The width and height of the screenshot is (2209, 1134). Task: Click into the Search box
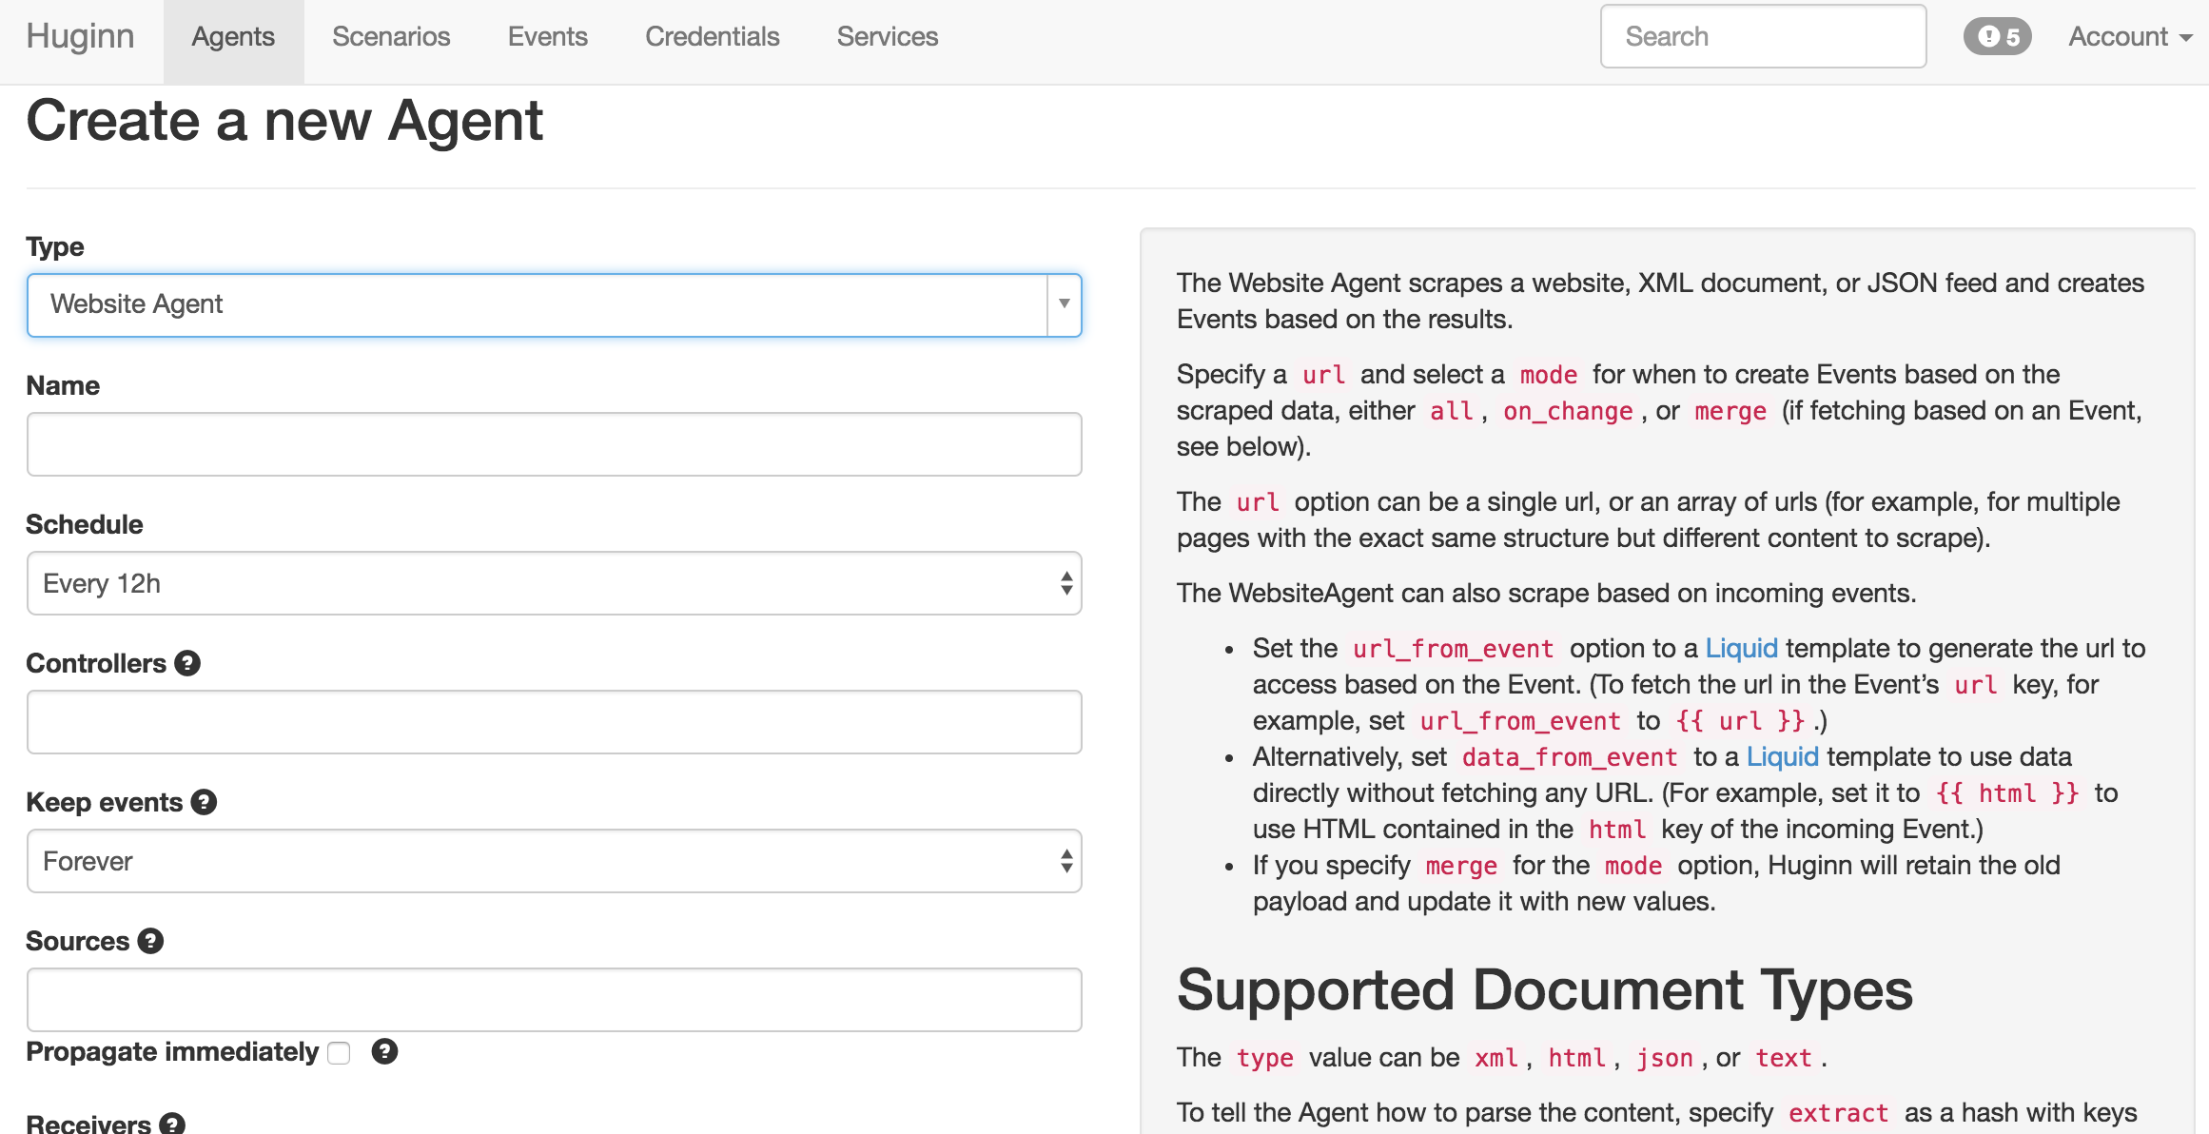1763,36
